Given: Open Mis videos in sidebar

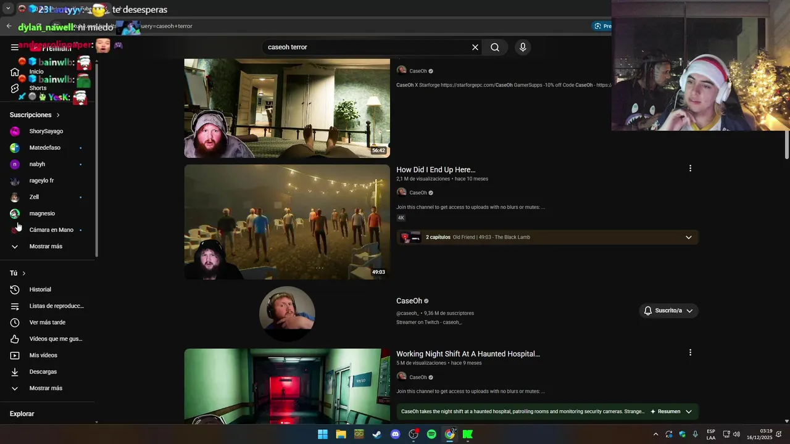Looking at the screenshot, I should pyautogui.click(x=46, y=355).
